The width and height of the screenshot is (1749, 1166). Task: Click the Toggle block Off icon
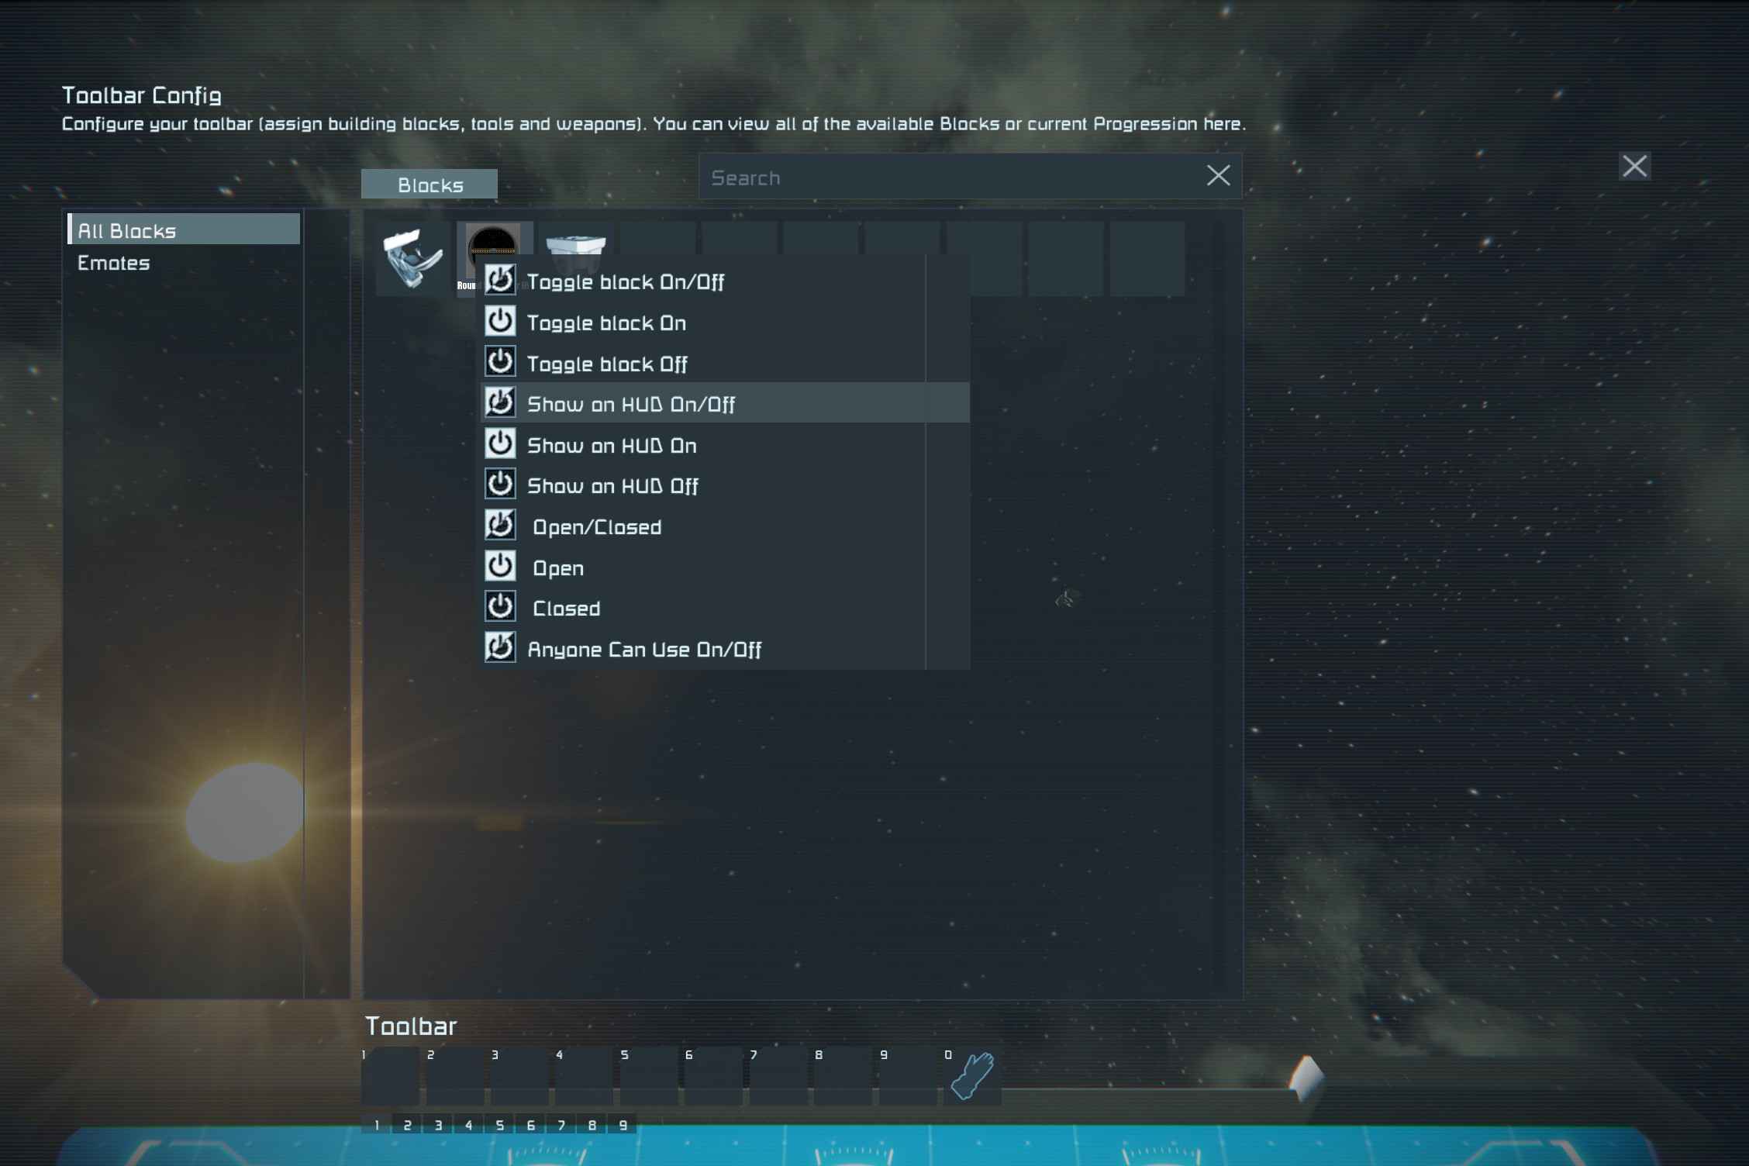pos(500,362)
